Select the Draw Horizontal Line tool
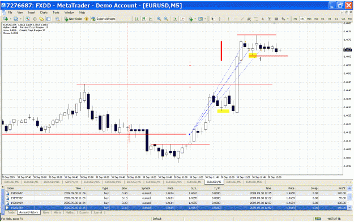The width and height of the screenshot is (354, 222). (235, 19)
